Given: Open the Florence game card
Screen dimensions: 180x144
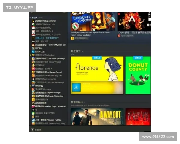Looking at the screenshot, I should coord(97,75).
